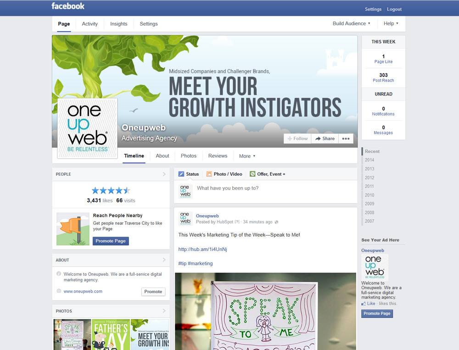This screenshot has height=350, width=459.
Task: Switch to the Insights tab
Action: point(118,24)
